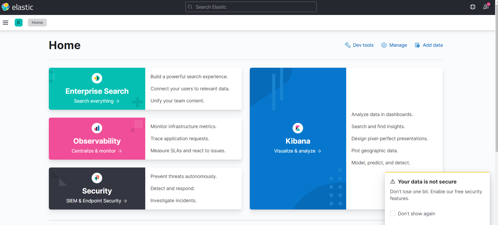Viewport: 498px width, 225px height.
Task: Click the Manage gear icon
Action: coord(384,45)
